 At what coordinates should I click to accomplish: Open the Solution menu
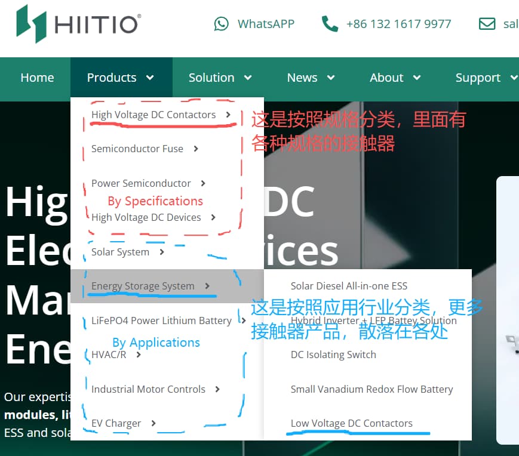point(211,78)
